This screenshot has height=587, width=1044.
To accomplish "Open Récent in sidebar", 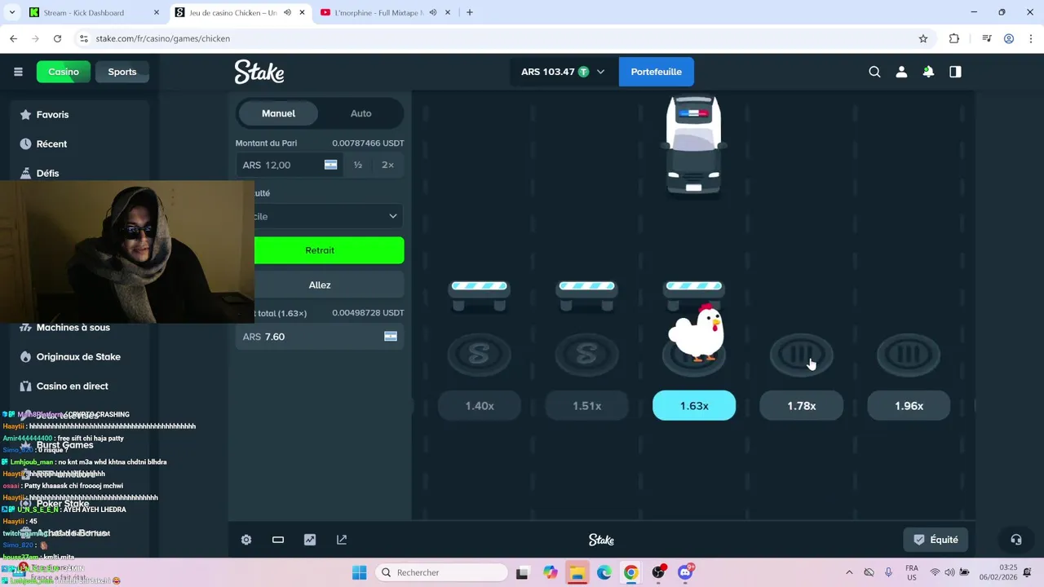I will tap(80, 144).
